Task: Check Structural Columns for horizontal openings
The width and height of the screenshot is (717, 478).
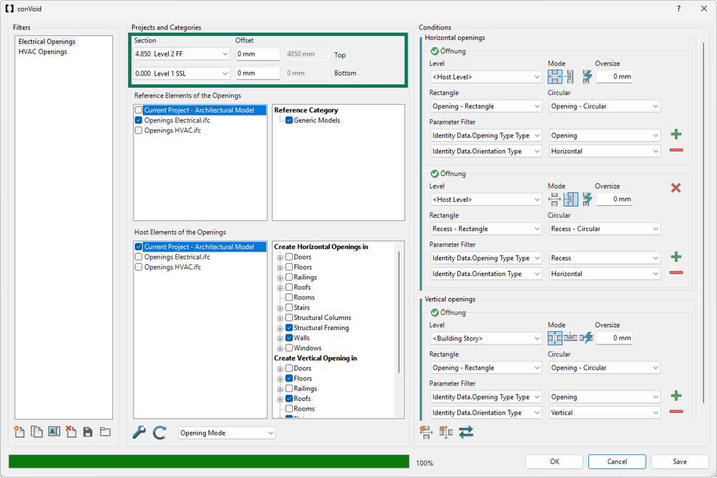Action: [x=289, y=317]
